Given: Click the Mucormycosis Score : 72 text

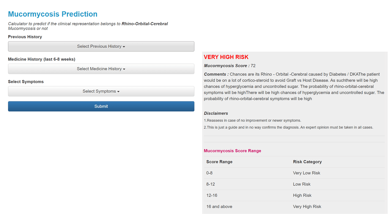Looking at the screenshot, I should click(x=229, y=66).
